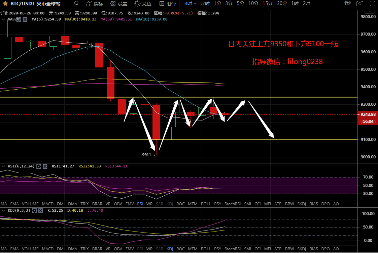
Task: Take a chart screenshot with camera icon
Action: coord(360,4)
